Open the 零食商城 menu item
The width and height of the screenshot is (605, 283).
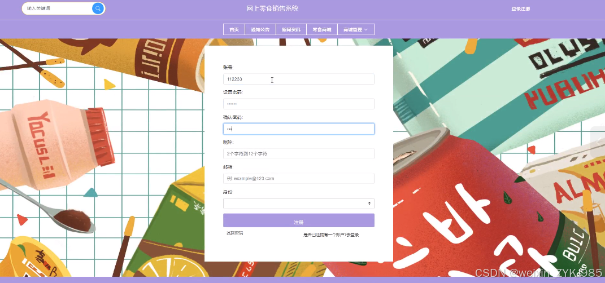click(322, 29)
